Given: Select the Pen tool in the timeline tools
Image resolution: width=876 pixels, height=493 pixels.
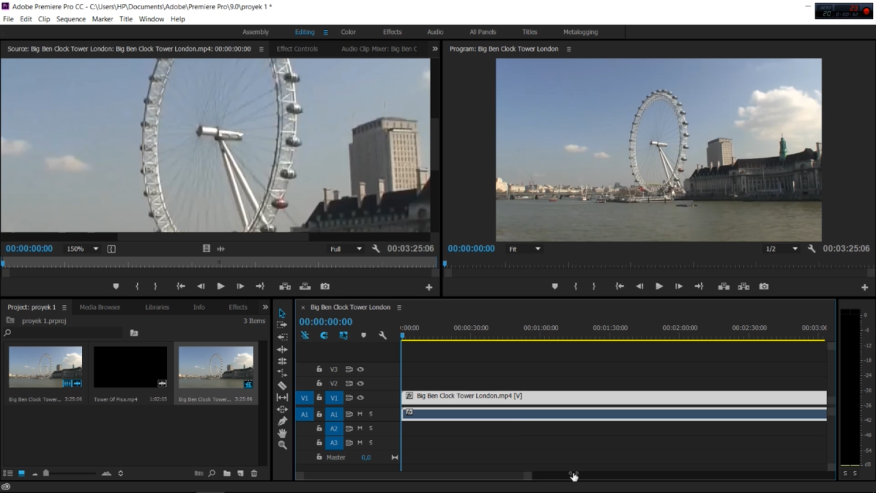Looking at the screenshot, I should [x=283, y=420].
